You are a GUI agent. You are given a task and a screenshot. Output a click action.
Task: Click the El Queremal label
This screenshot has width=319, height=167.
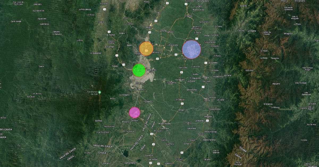pyautogui.click(x=96, y=53)
